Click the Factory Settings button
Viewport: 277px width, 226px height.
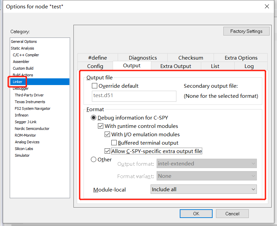click(246, 31)
